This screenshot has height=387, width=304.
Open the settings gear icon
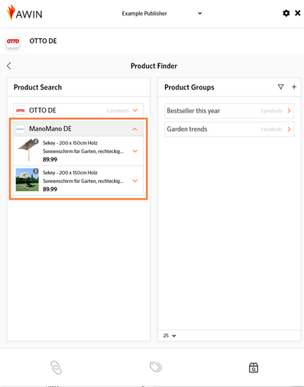(286, 13)
